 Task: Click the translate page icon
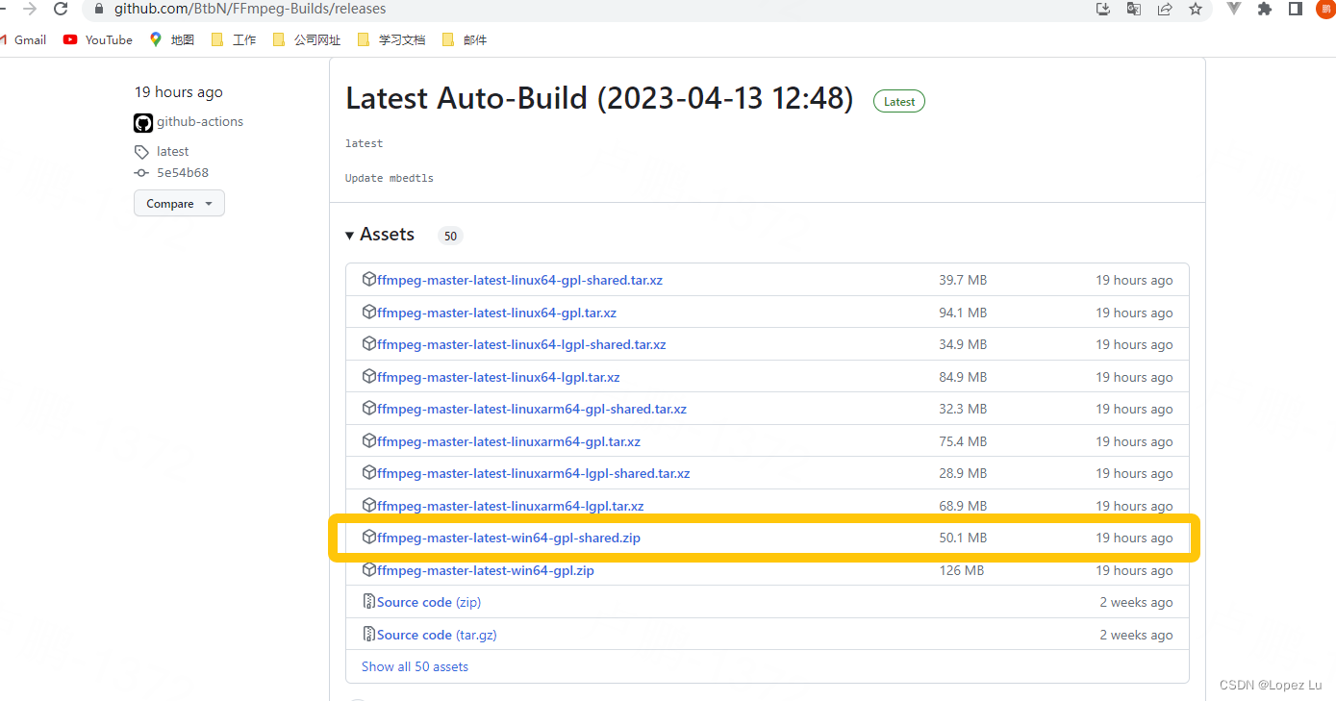(x=1134, y=9)
